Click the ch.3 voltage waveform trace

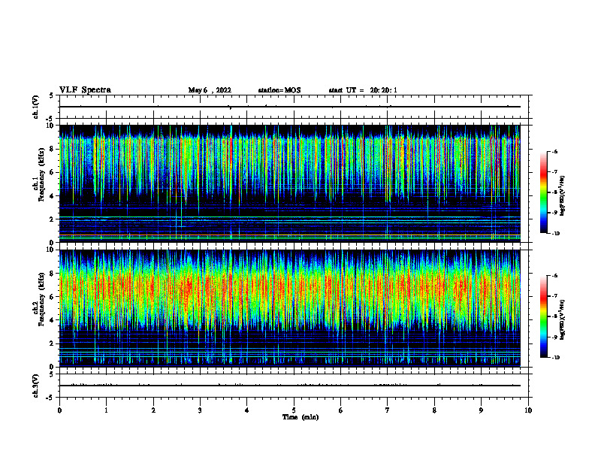click(x=290, y=386)
